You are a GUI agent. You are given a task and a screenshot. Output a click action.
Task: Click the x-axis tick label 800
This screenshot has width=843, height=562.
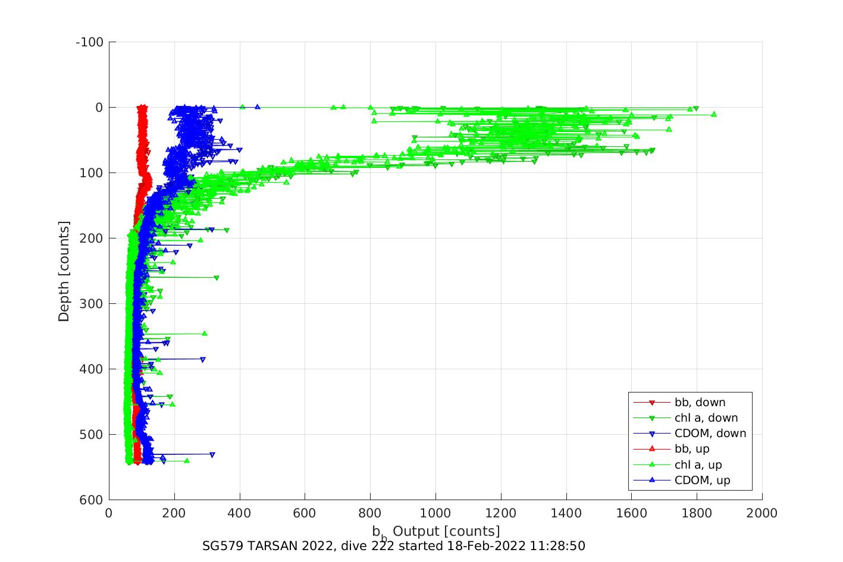370,513
